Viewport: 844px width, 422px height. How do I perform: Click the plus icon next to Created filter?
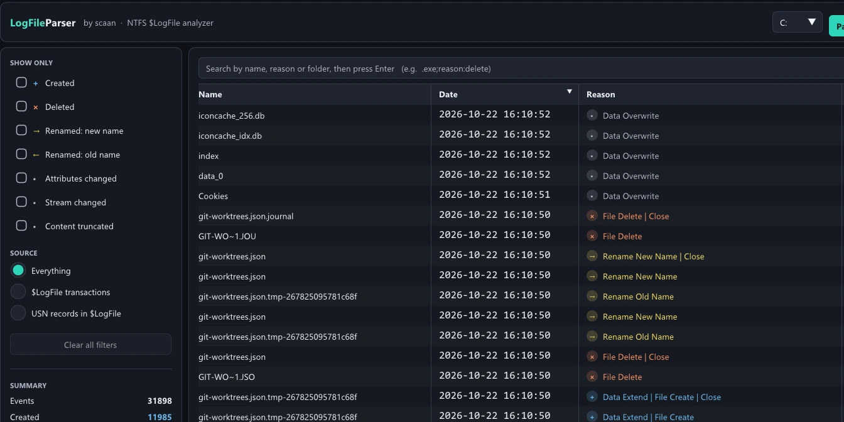(35, 83)
